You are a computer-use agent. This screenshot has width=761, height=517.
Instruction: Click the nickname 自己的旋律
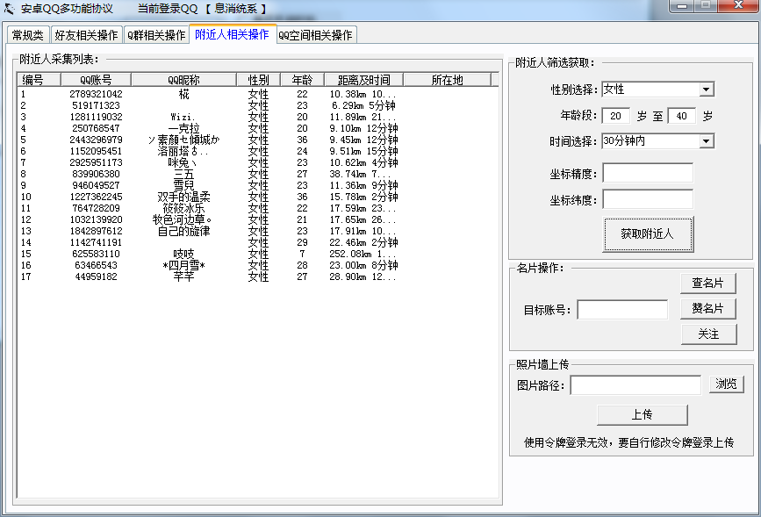pos(184,231)
